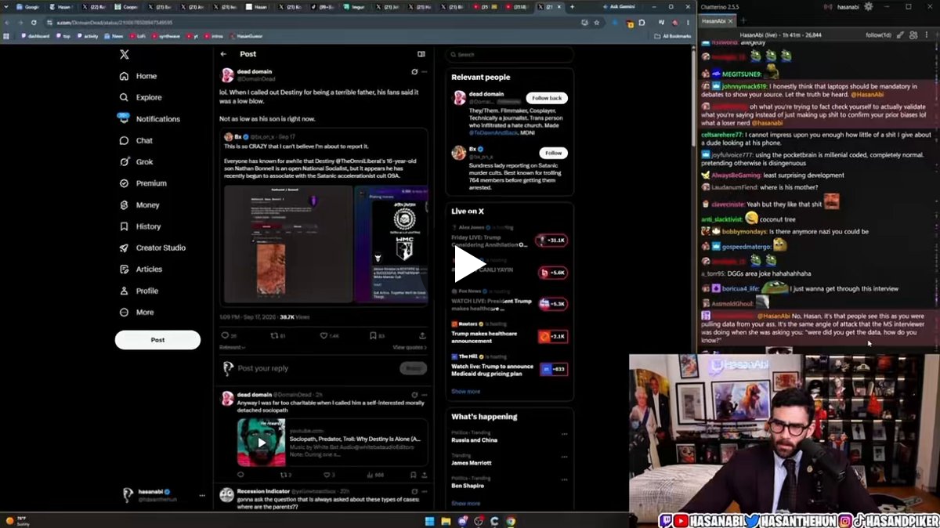Play the Sociopath, Predator, Troll video thumbnail

click(261, 442)
